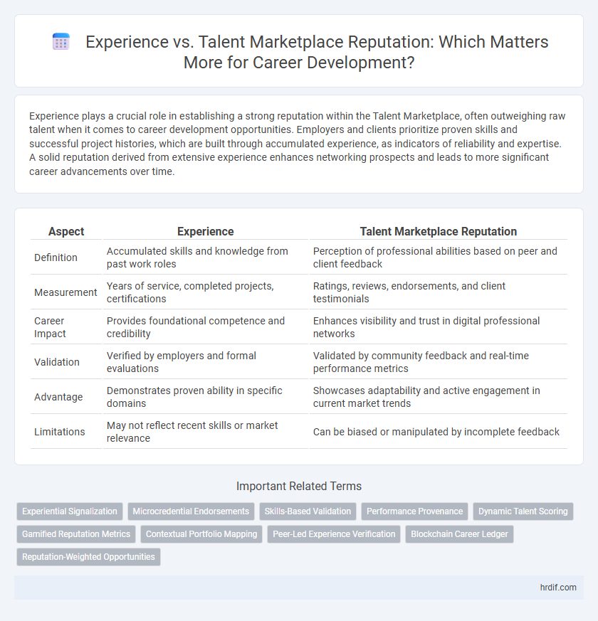This screenshot has width=598, height=621.
Task: Select 'Ratings, reviews, endorsements' cell
Action: pos(439,292)
